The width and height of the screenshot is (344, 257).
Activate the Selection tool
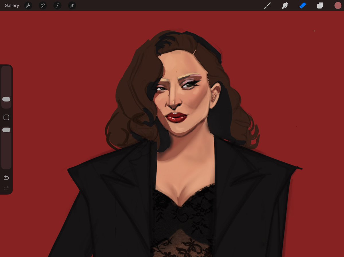pos(57,5)
